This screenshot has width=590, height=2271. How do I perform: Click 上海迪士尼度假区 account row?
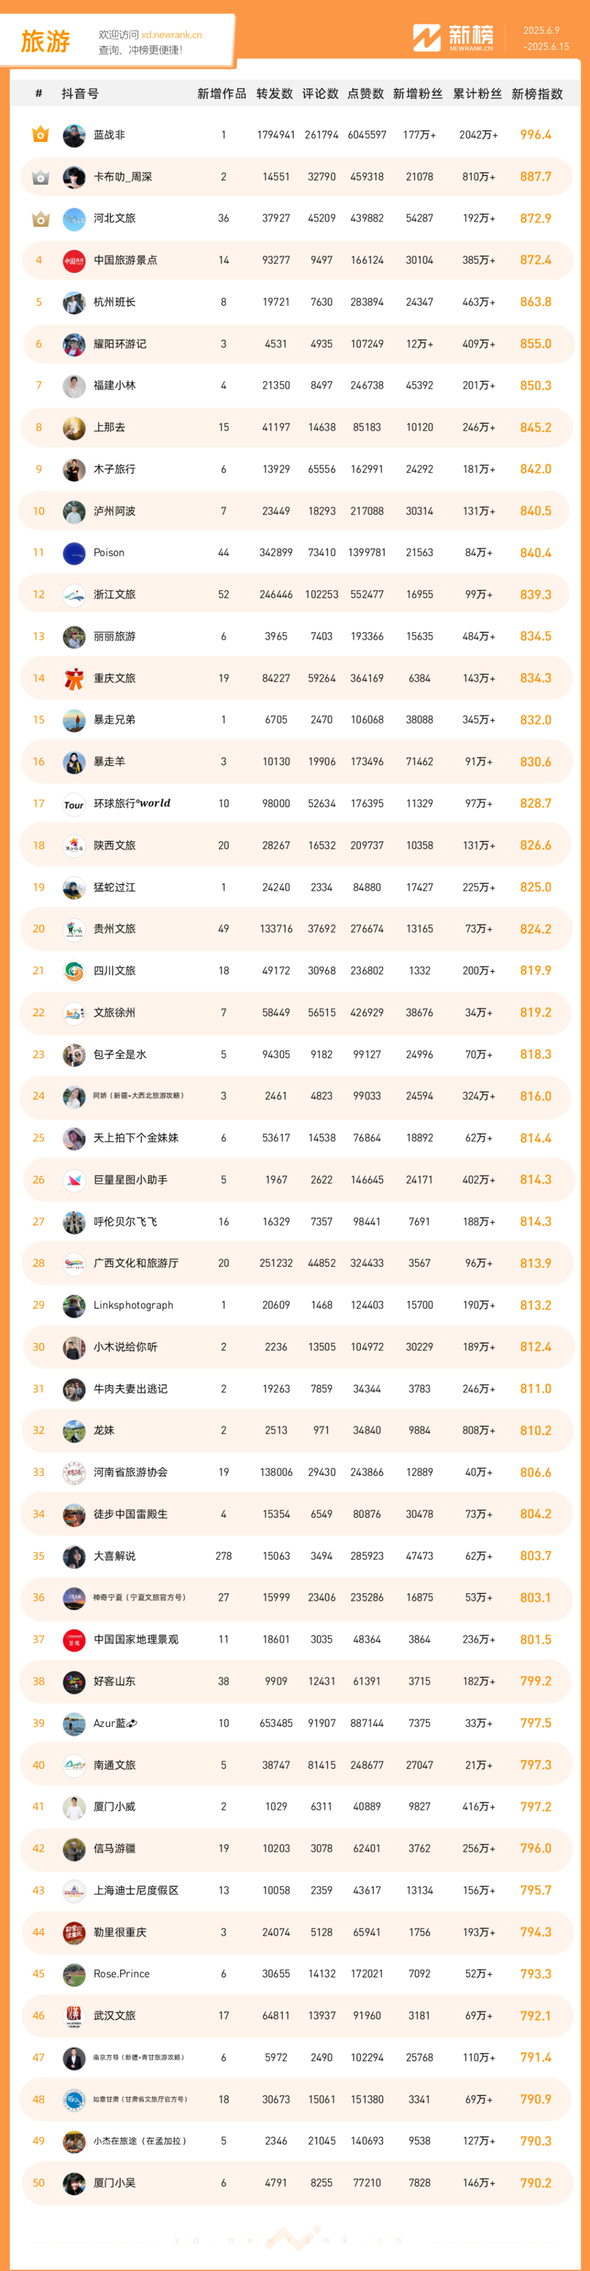click(296, 1890)
